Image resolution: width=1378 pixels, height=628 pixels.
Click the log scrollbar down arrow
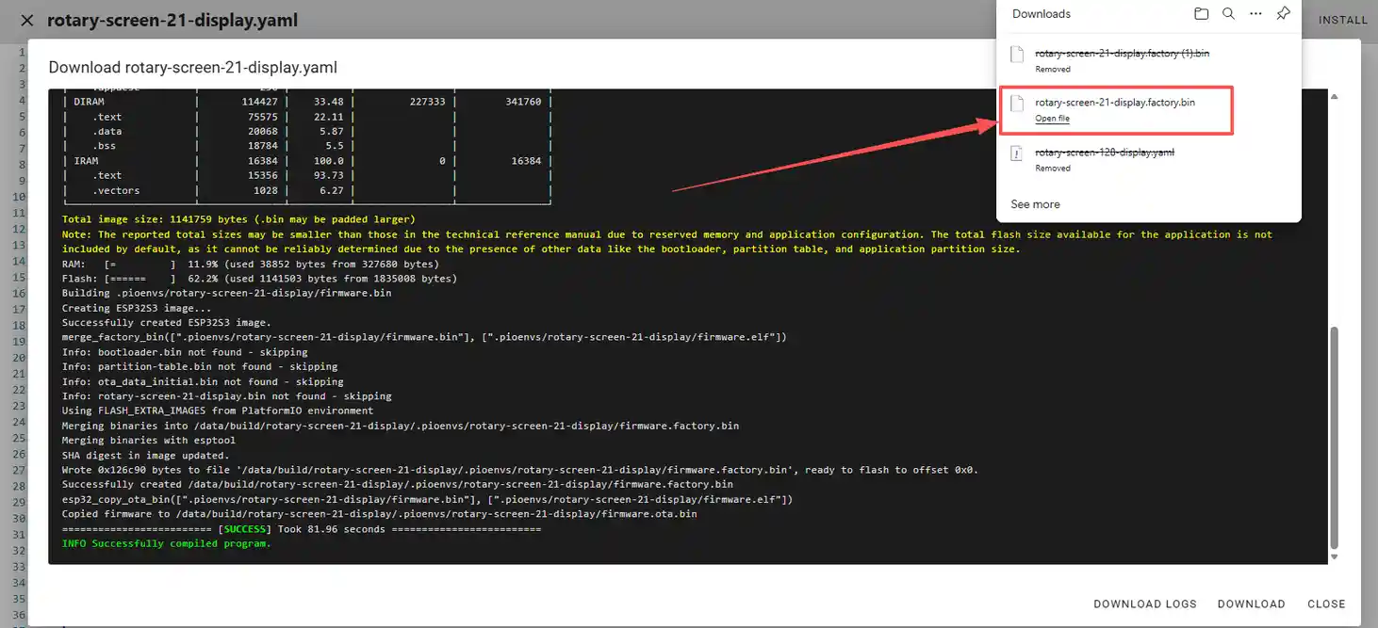point(1334,556)
